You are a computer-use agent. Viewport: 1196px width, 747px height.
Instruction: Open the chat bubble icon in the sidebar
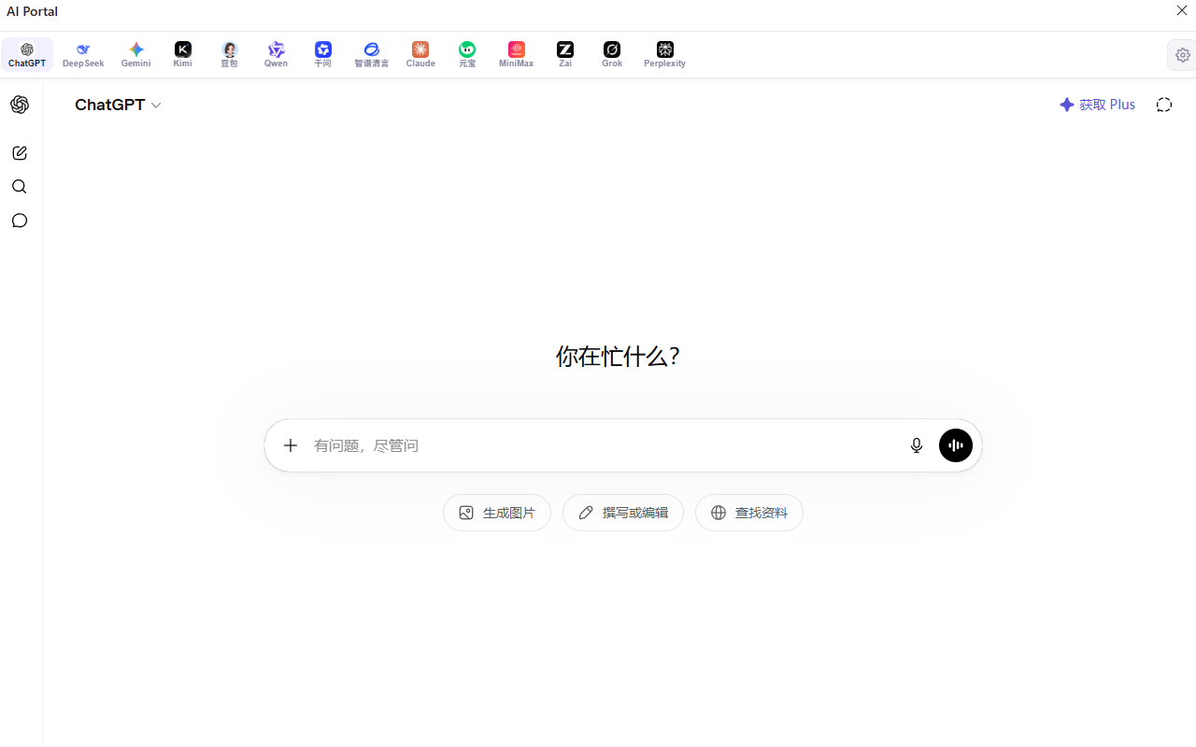(20, 220)
